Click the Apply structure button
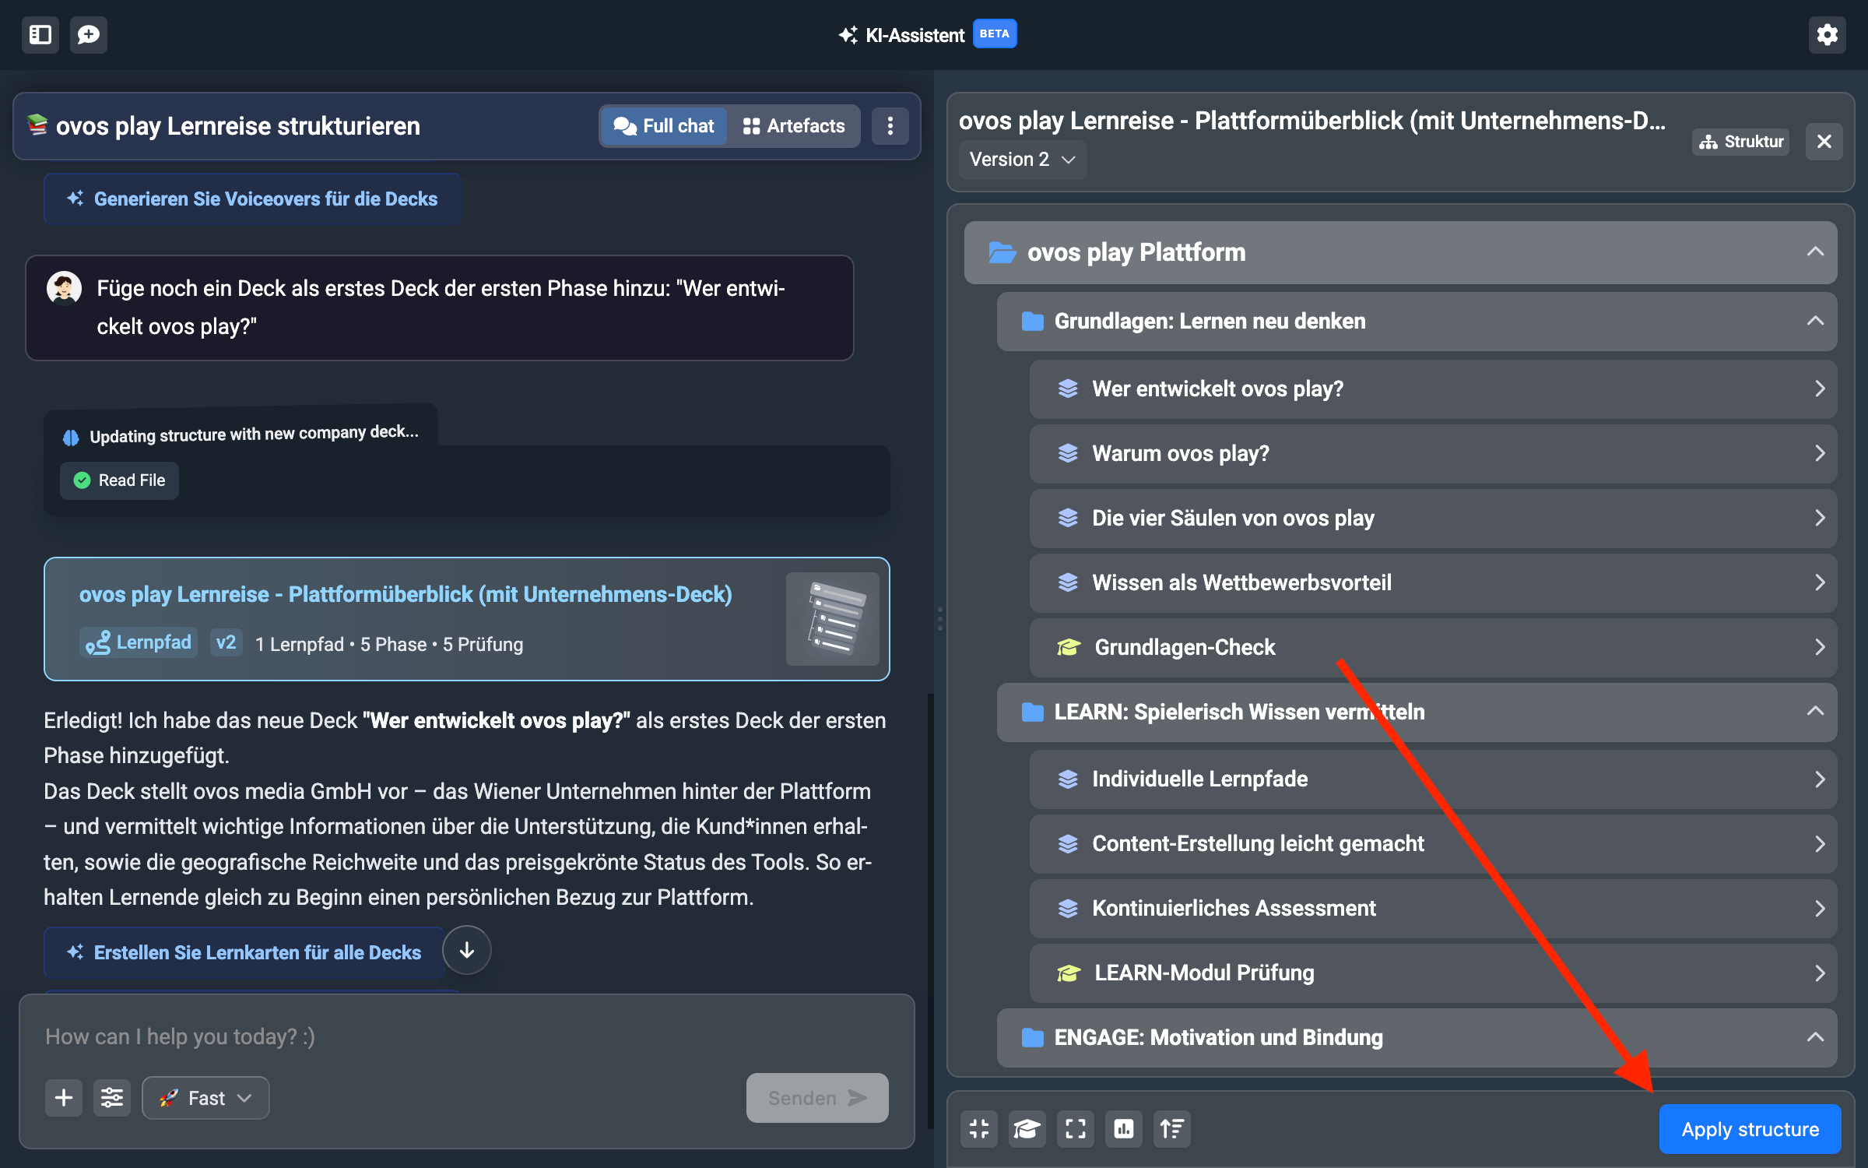The width and height of the screenshot is (1868, 1168). [1750, 1129]
